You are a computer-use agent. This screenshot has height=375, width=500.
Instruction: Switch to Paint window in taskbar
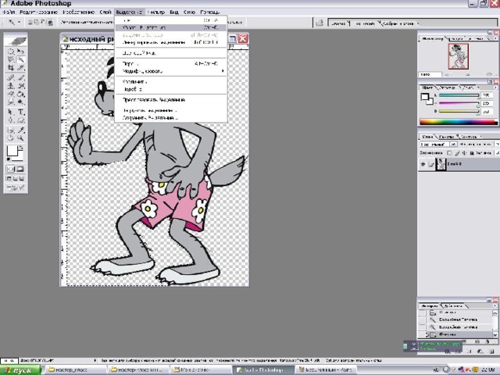(325, 370)
